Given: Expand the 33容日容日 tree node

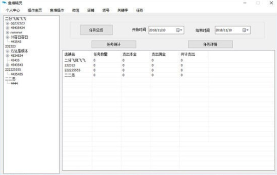Looking at the screenshot, I should coord(7,37).
